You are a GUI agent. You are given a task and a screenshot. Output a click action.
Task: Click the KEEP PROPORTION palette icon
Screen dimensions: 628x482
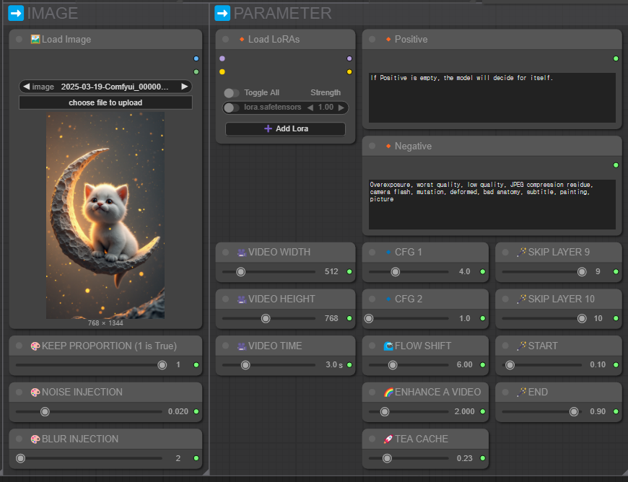tap(35, 346)
